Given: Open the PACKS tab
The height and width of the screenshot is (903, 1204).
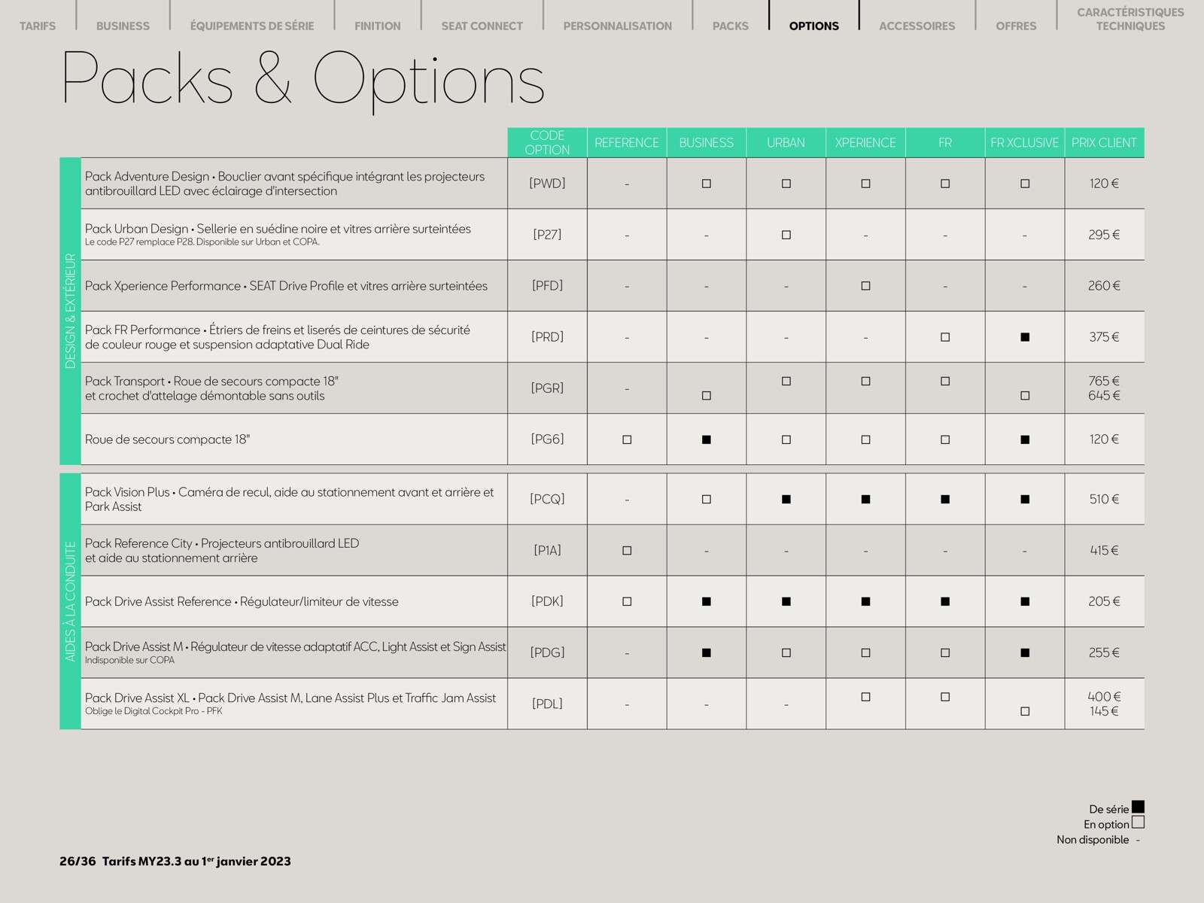Looking at the screenshot, I should point(731,26).
